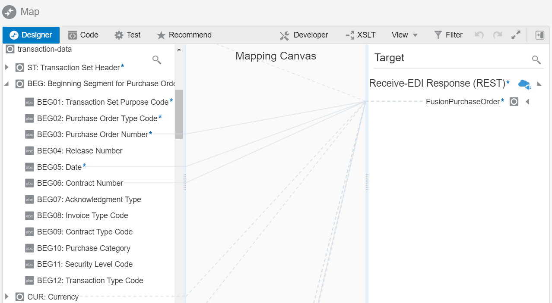Expand the CUR Currency node
552x303 pixels.
(x=6, y=297)
